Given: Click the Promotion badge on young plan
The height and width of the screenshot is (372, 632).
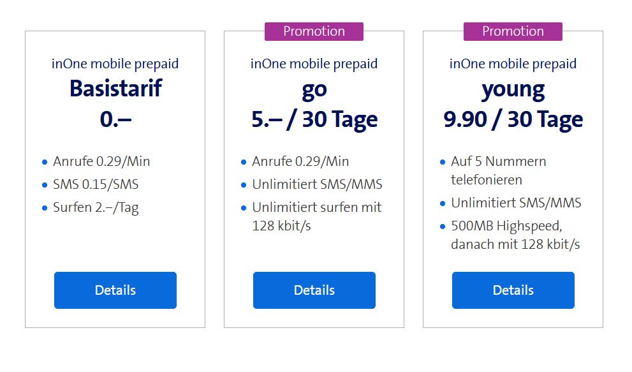Looking at the screenshot, I should pyautogui.click(x=513, y=31).
